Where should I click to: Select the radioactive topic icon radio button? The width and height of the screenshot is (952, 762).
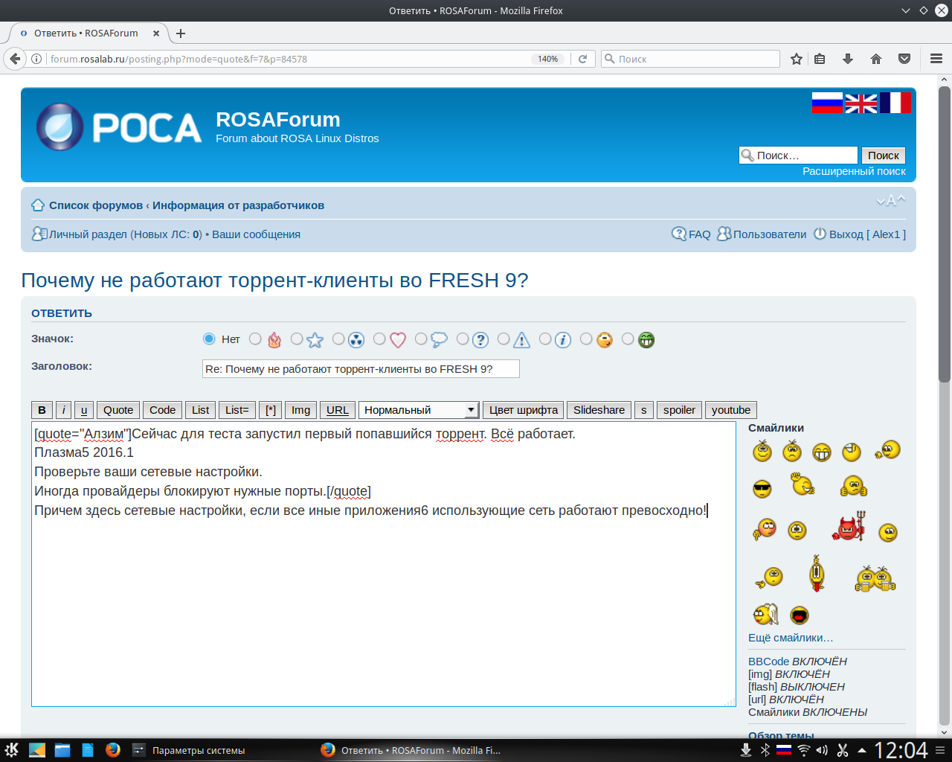pyautogui.click(x=338, y=339)
